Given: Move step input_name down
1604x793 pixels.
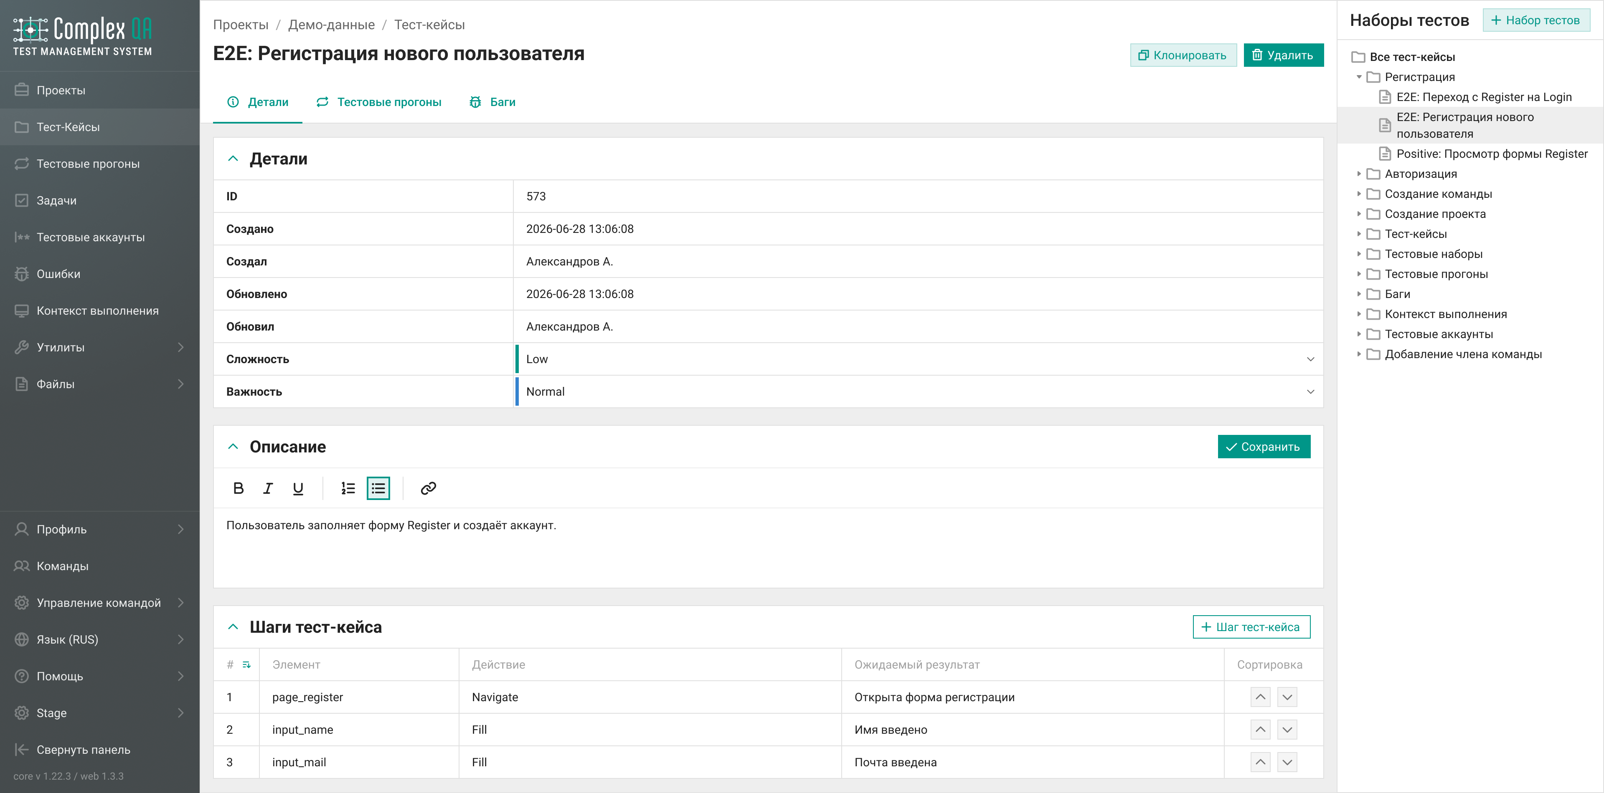Looking at the screenshot, I should [1287, 730].
